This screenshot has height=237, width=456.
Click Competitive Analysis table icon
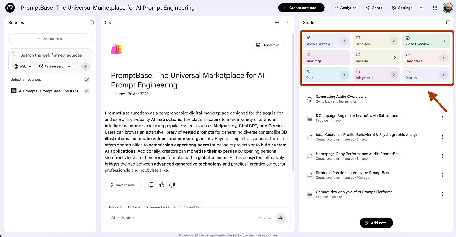pos(309,194)
